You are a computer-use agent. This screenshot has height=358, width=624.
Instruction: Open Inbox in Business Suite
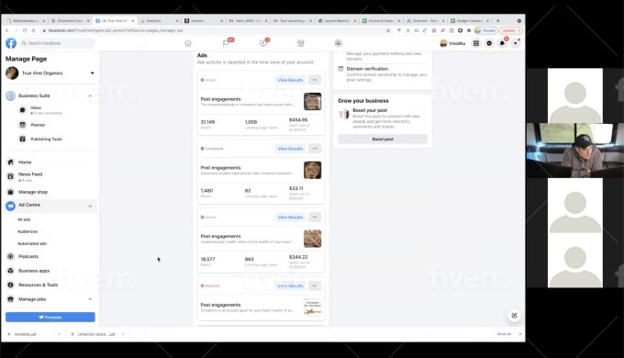pos(36,107)
